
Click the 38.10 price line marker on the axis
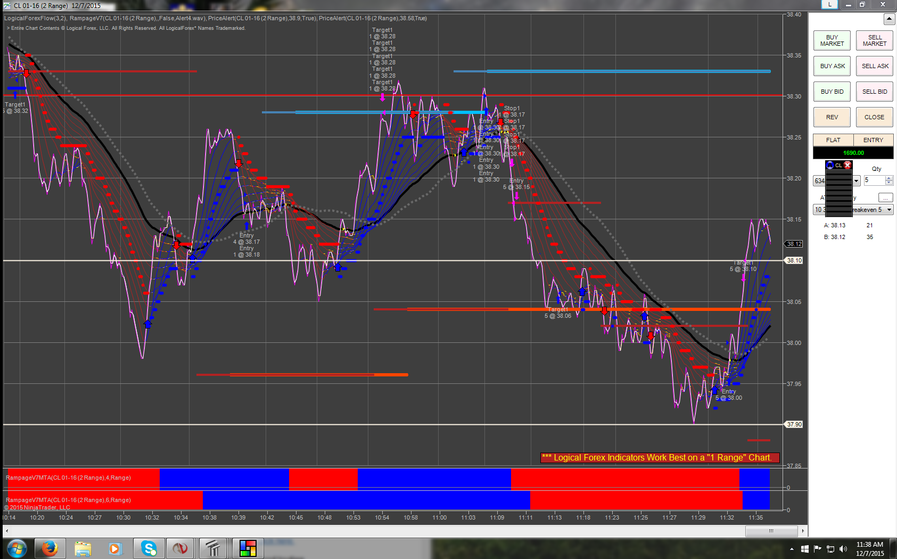(794, 260)
